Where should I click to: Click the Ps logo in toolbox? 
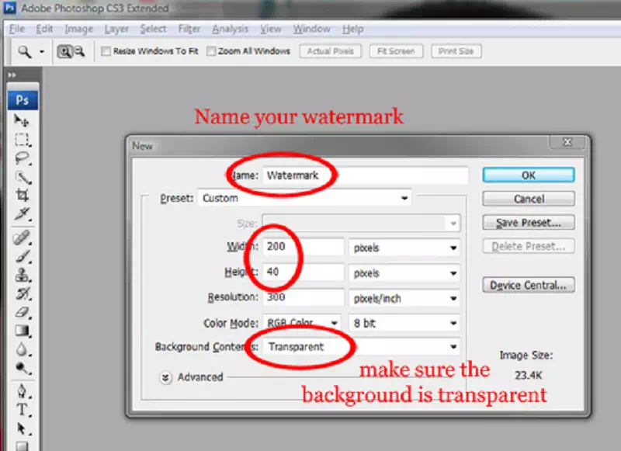tap(23, 100)
